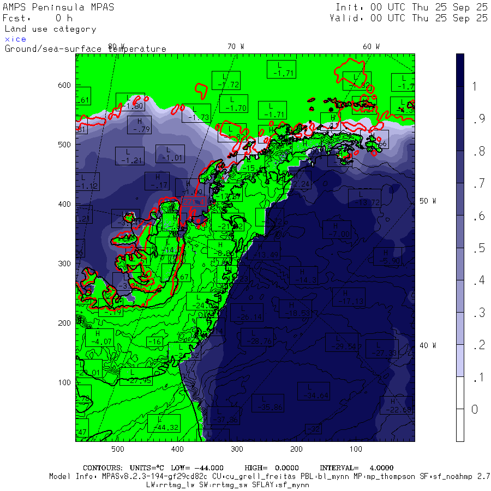This screenshot has width=491, height=491.
Task: Click the 'Land use category' label
Action: click(x=50, y=29)
